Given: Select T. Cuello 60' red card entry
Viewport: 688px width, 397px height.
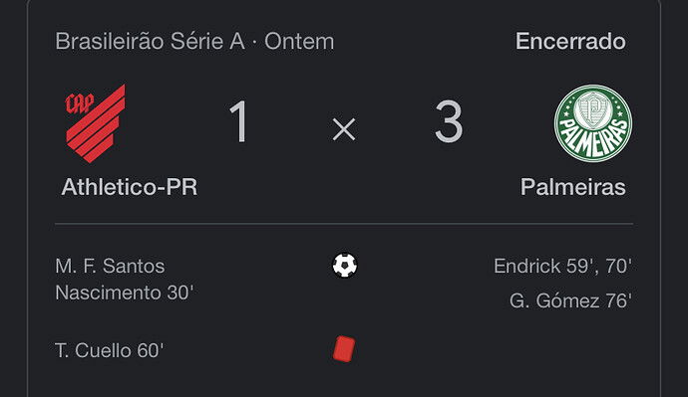Looking at the screenshot, I should point(110,350).
